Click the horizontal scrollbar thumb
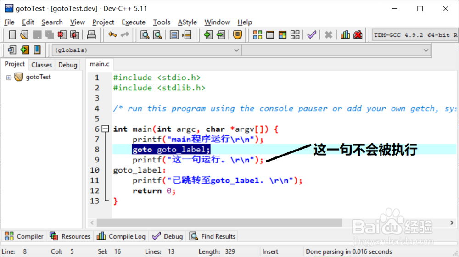The height and width of the screenshot is (257, 459). click(219, 223)
